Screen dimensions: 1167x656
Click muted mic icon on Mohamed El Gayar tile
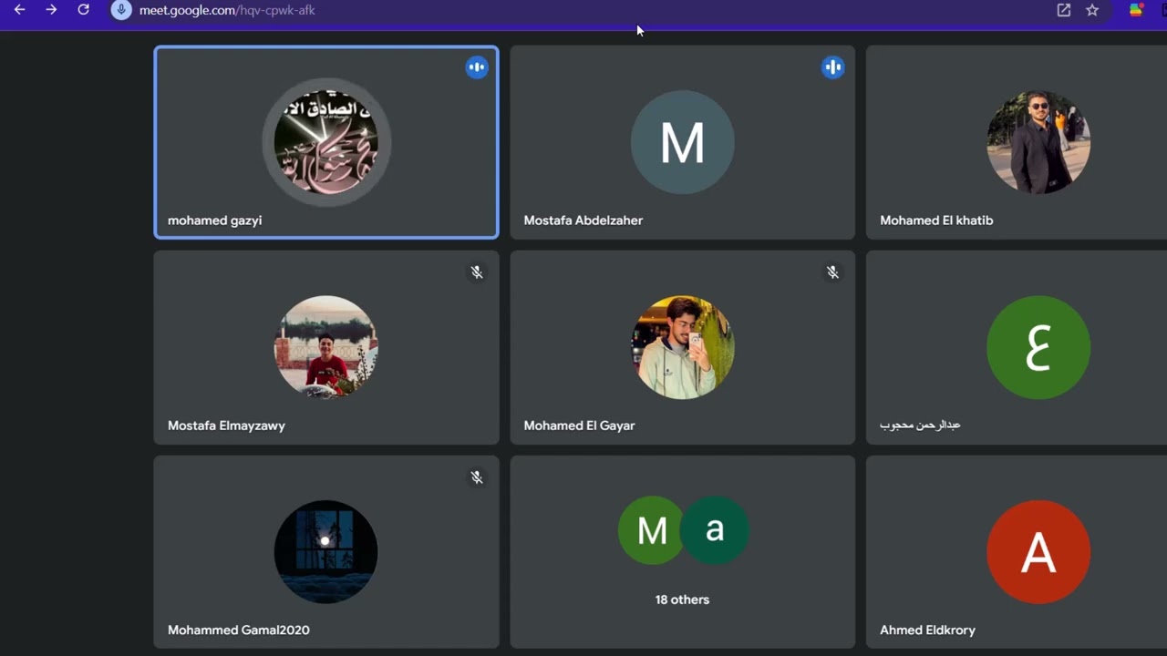click(832, 272)
